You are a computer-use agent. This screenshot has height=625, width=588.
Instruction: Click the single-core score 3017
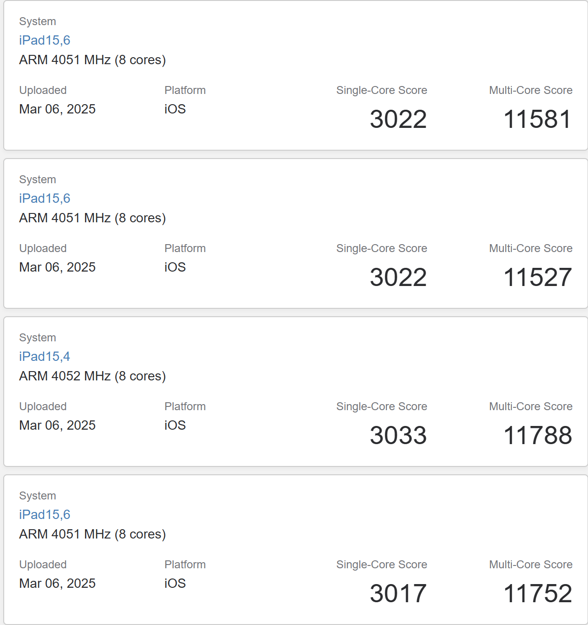(x=398, y=594)
